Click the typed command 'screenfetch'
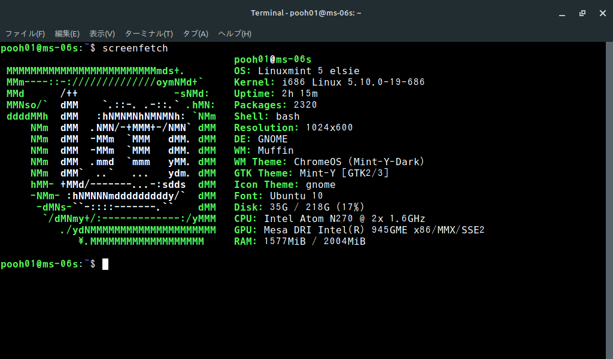This screenshot has height=359, width=613. click(x=135, y=48)
